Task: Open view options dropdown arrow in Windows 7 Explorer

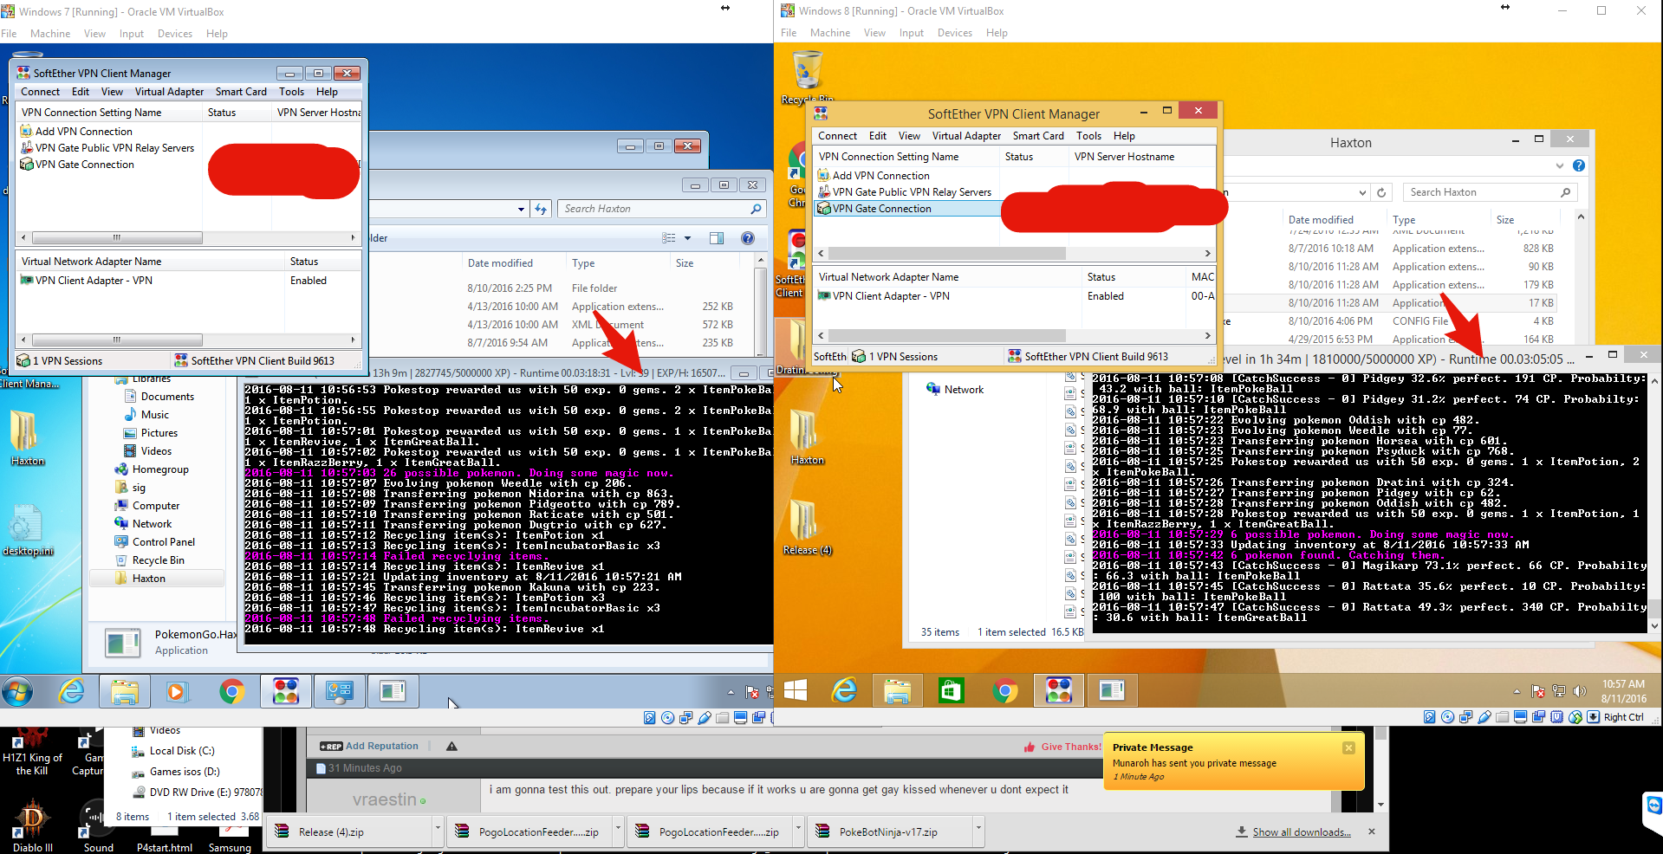Action: [688, 238]
